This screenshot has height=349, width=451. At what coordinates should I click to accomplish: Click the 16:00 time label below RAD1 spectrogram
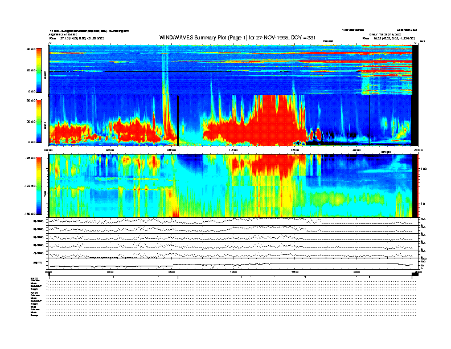[x=295, y=150]
